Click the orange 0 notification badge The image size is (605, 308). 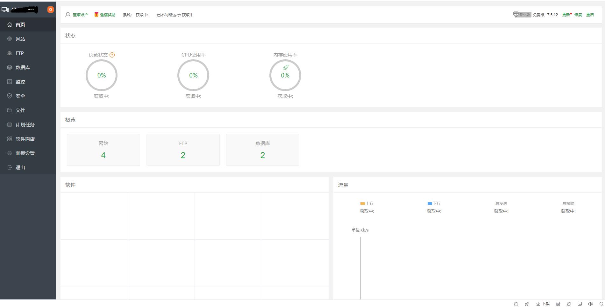click(x=50, y=10)
